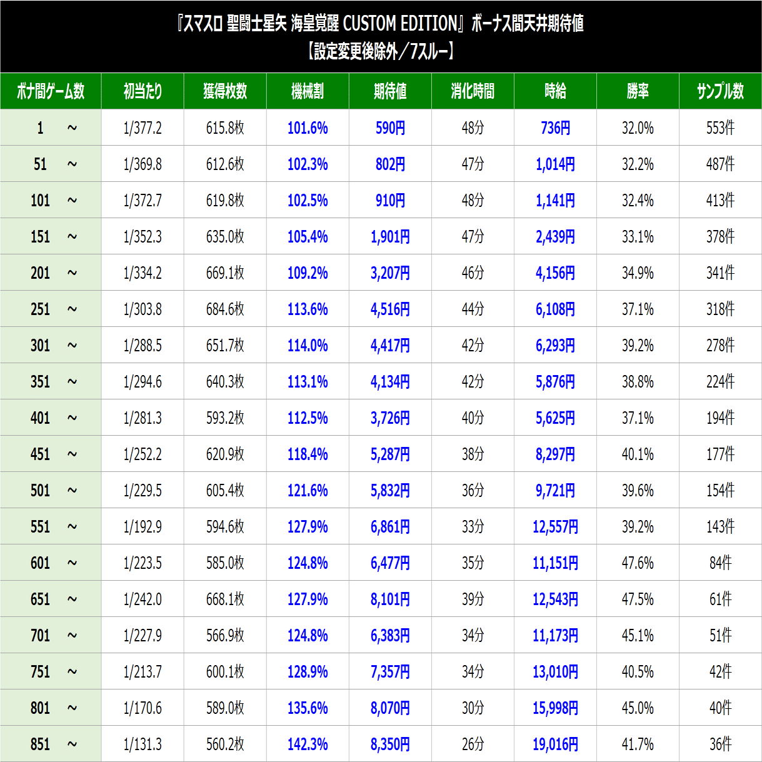Click the 451 ~ game range row label
The height and width of the screenshot is (762, 762).
click(x=51, y=454)
